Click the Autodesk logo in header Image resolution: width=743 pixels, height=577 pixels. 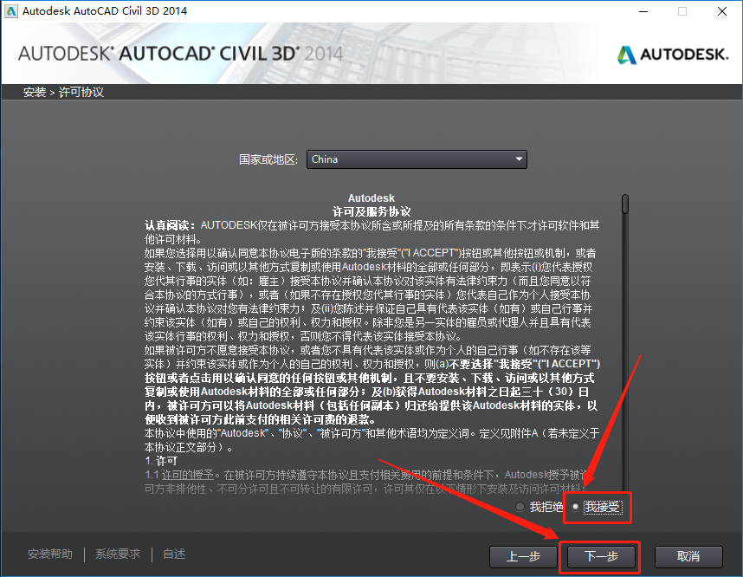point(673,55)
